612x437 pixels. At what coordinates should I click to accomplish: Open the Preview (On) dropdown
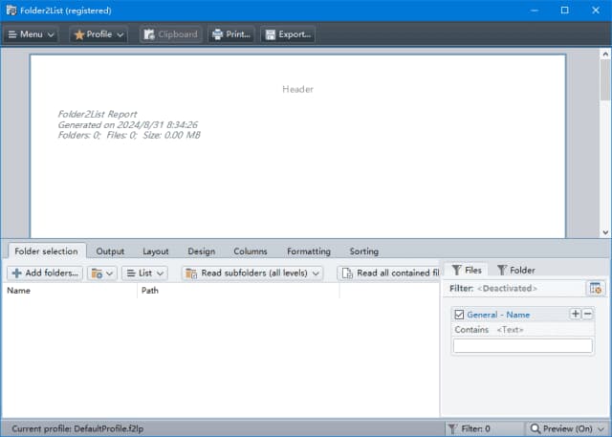[x=568, y=428]
